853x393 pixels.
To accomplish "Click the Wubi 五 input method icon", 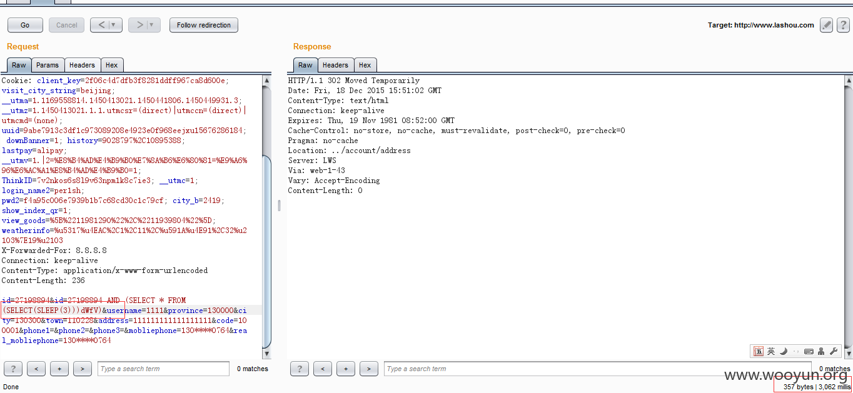I will [x=759, y=351].
